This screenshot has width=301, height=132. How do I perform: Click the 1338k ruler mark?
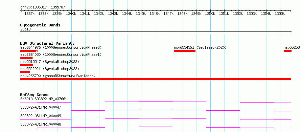click(x=43, y=14)
